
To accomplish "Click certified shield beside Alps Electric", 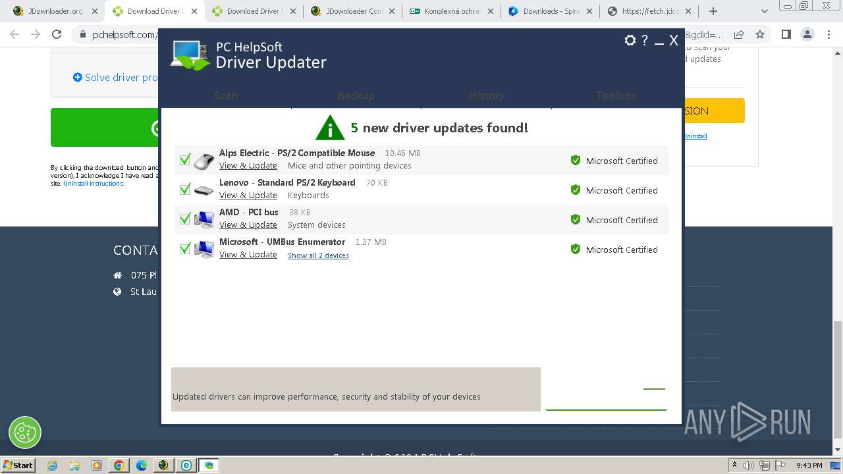I will [576, 160].
